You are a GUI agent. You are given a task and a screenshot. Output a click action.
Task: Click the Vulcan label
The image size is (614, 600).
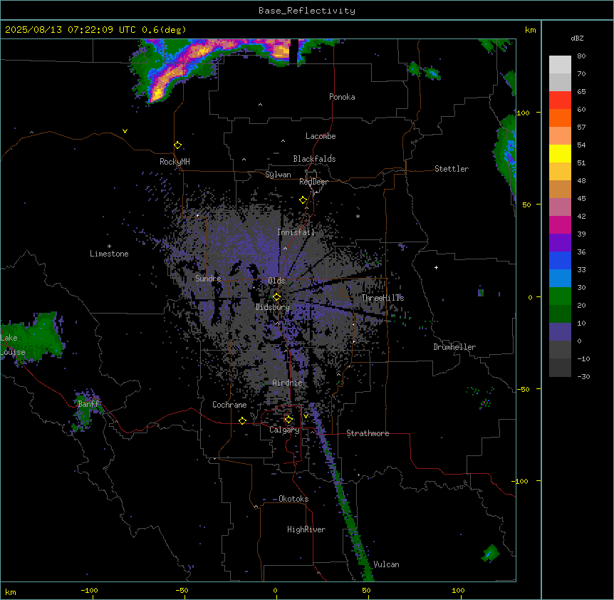pyautogui.click(x=386, y=564)
